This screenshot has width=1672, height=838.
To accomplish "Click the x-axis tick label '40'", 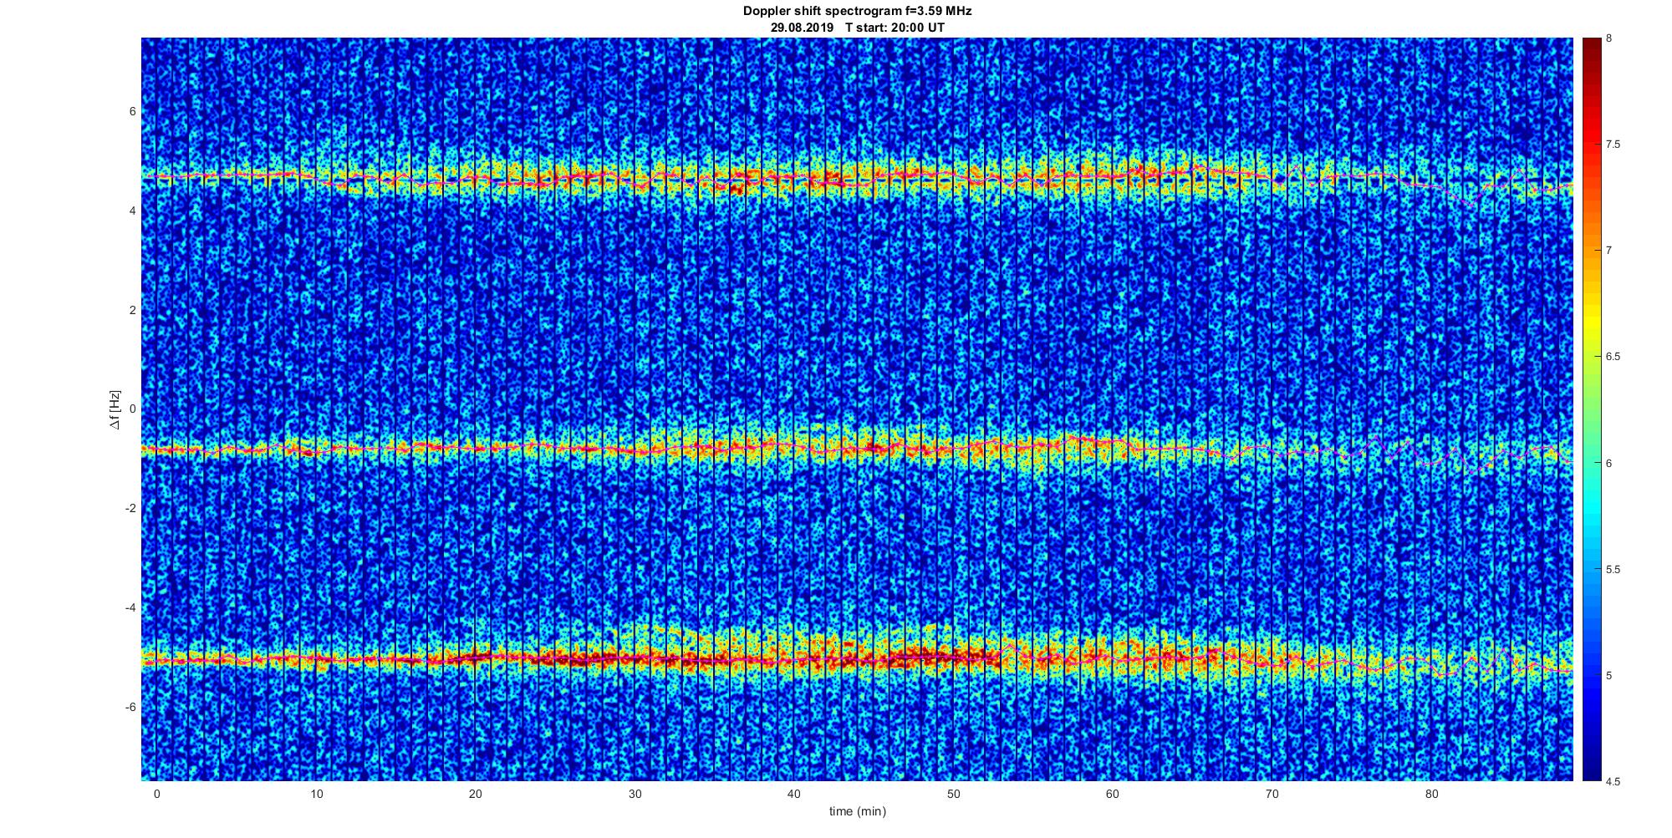I will (x=794, y=794).
